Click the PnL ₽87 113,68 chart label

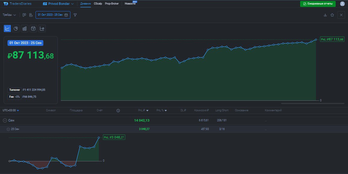332,39
